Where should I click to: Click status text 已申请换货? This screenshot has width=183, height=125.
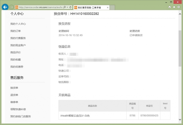[136, 35]
